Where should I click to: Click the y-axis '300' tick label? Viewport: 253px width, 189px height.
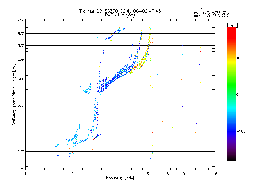pyautogui.click(x=21, y=79)
